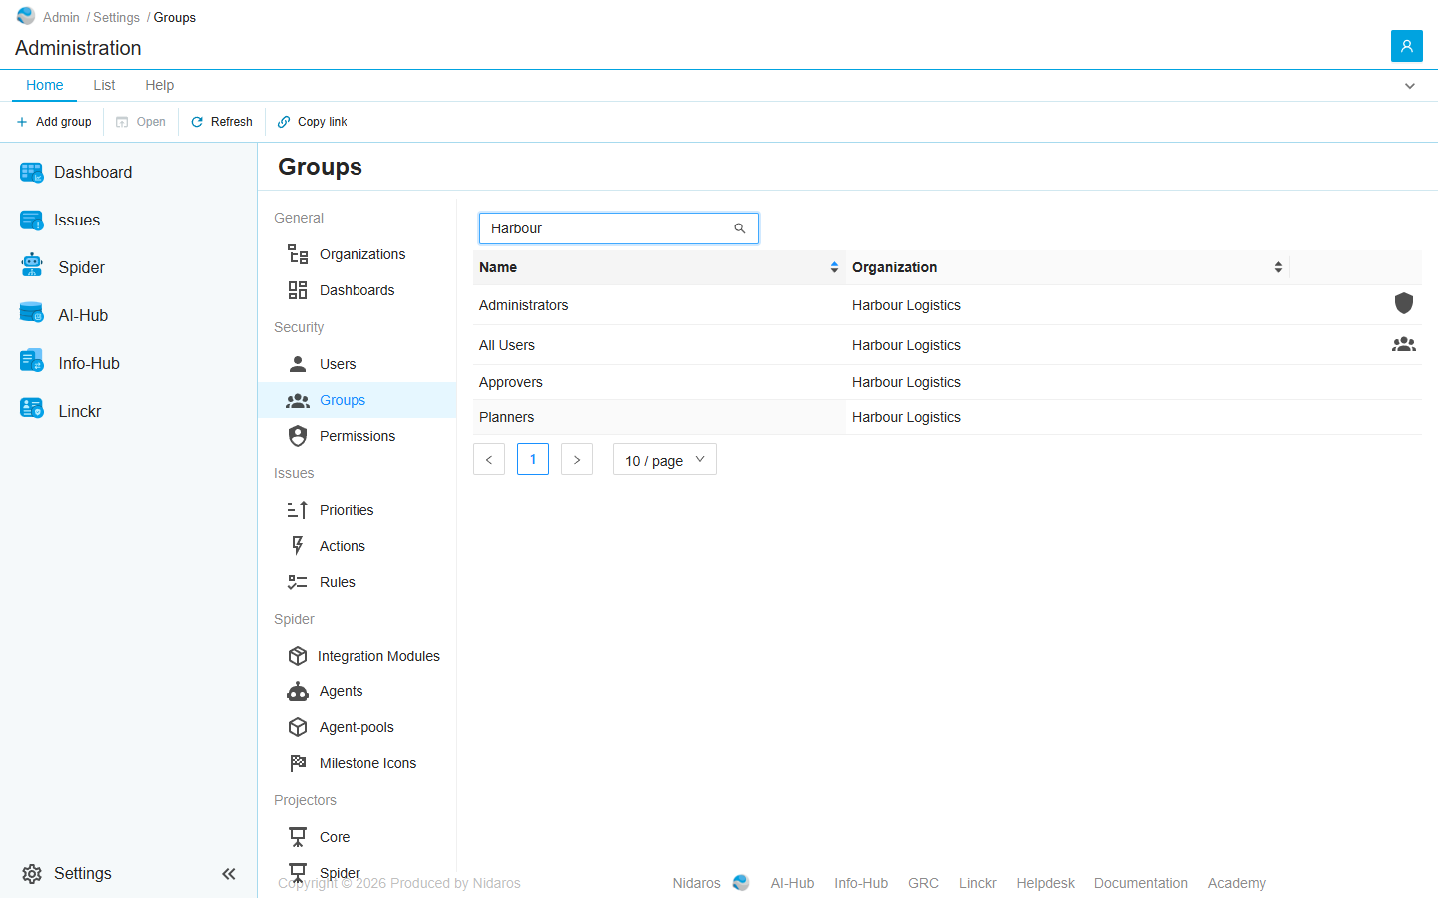This screenshot has height=898, width=1438.
Task: Click the Permissions shield icon
Action: point(298,436)
